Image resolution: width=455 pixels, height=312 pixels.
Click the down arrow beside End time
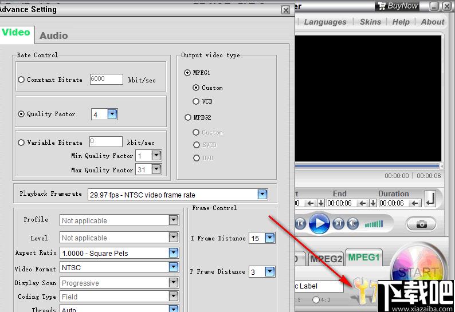pos(373,203)
